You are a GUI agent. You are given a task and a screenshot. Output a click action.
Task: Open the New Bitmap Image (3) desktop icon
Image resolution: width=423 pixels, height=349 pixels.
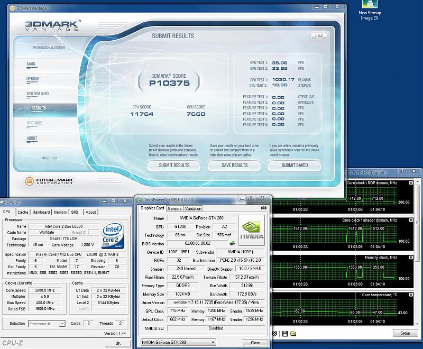(x=370, y=10)
